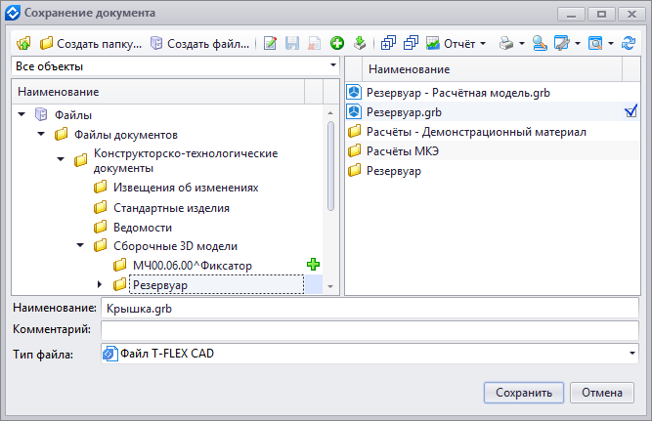Click checkmark icon on Резервуар.grb row
Viewport: 652px width, 421px height.
click(x=630, y=111)
